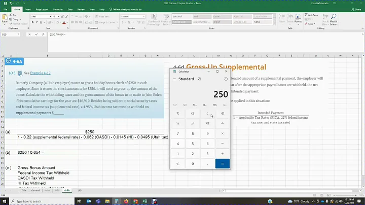Click the Save icon in quick access toolbar
The image size is (365, 205).
pos(5,3)
